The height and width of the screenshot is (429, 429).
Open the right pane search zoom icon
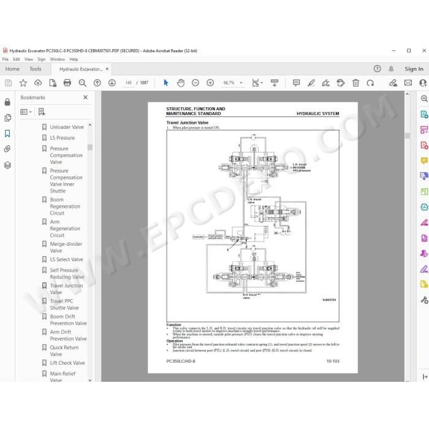click(x=424, y=99)
